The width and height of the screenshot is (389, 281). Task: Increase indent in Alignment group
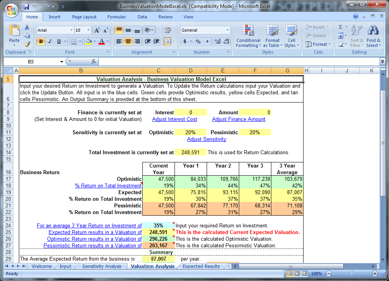point(156,41)
